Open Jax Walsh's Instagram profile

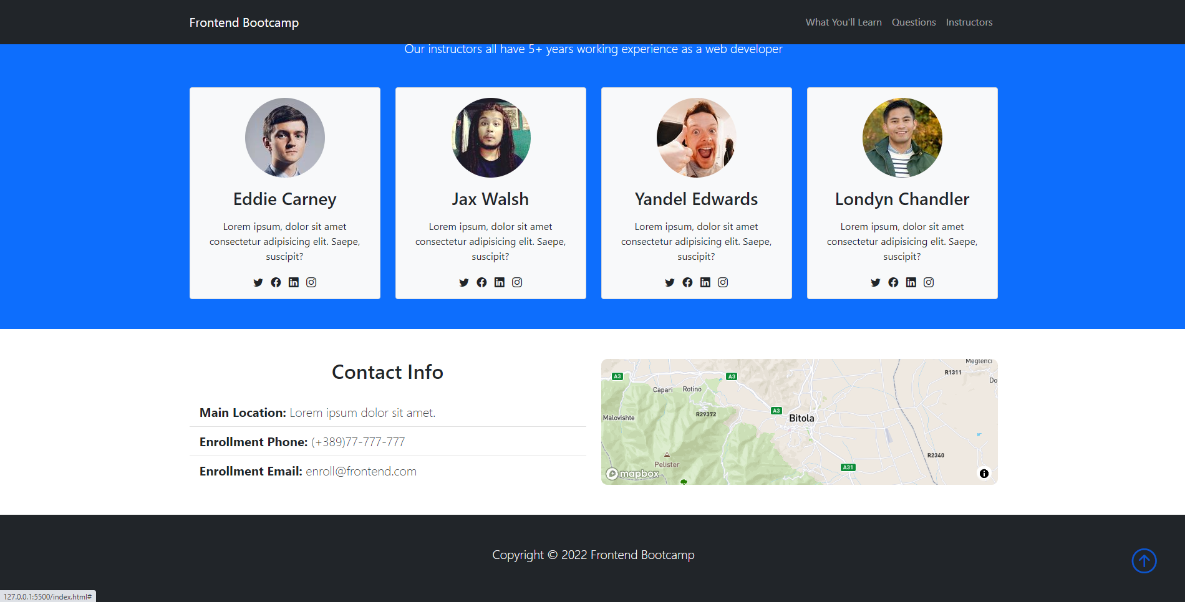517,282
